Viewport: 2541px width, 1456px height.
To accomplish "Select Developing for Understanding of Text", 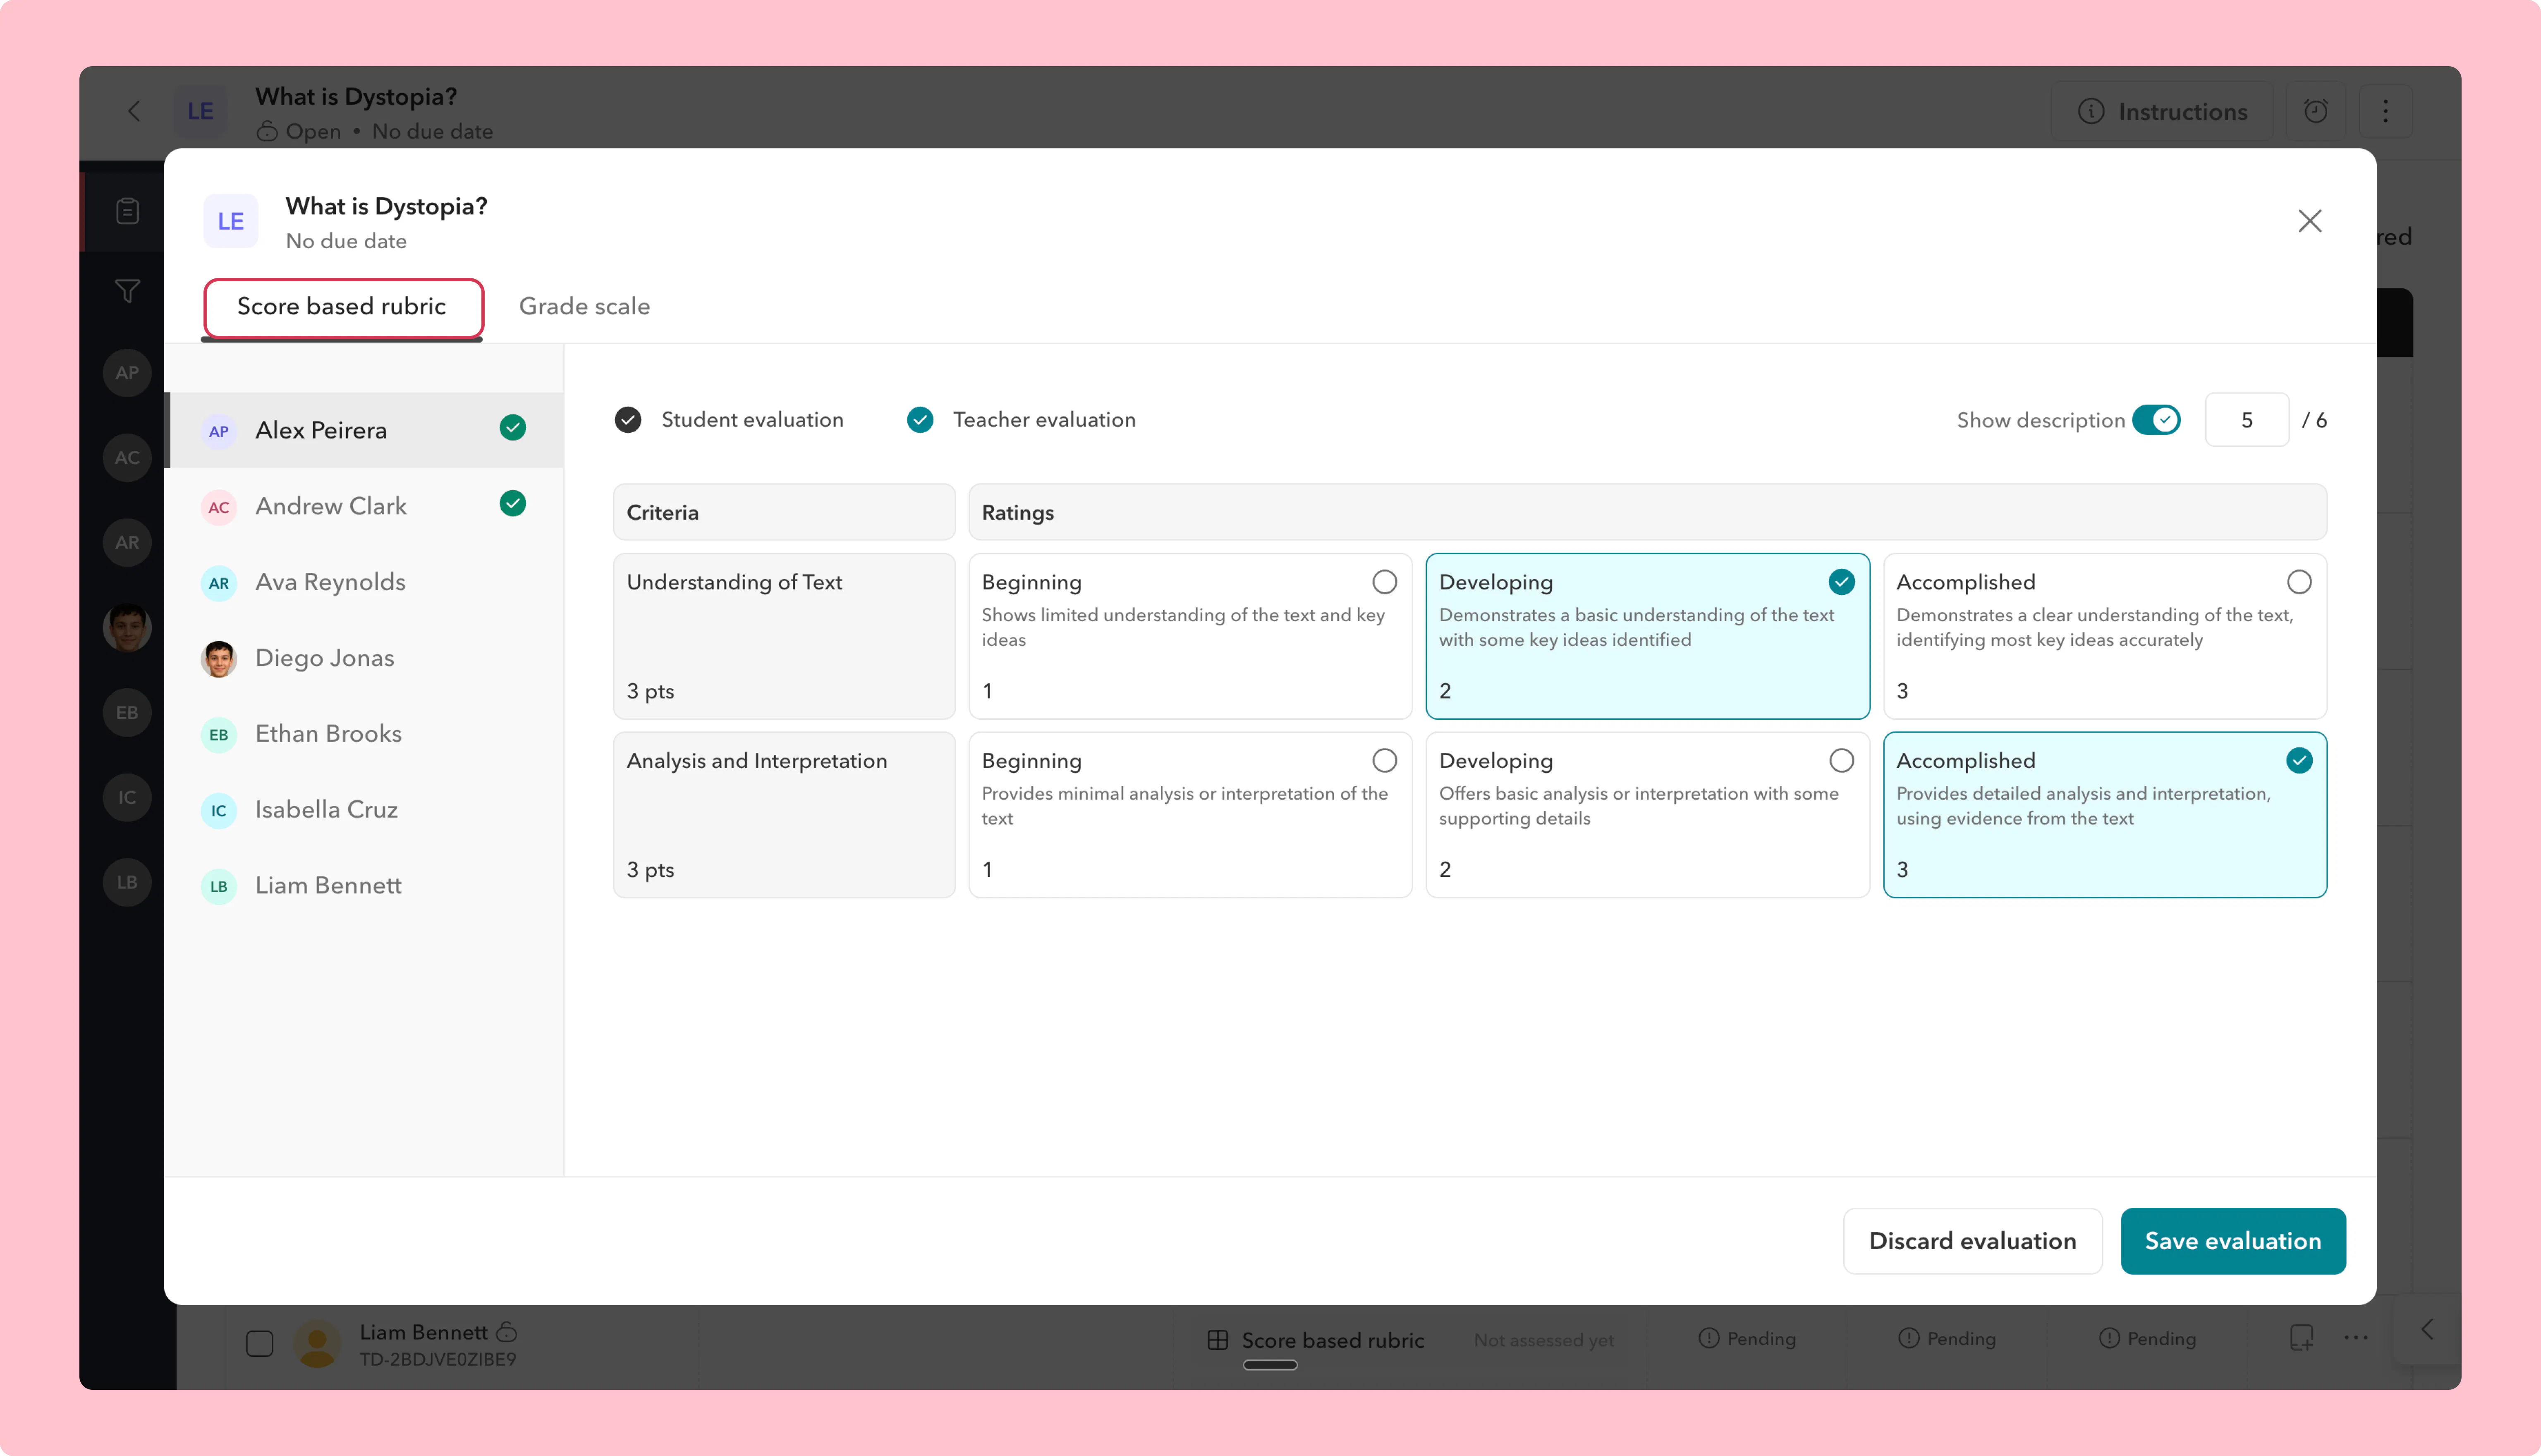I will 1647,636.
